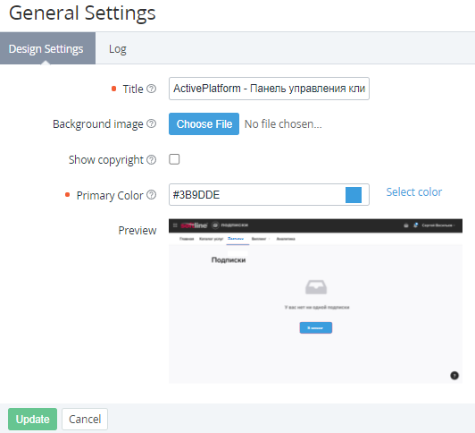Click the help icon next to Title
475x433 pixels.
point(151,89)
